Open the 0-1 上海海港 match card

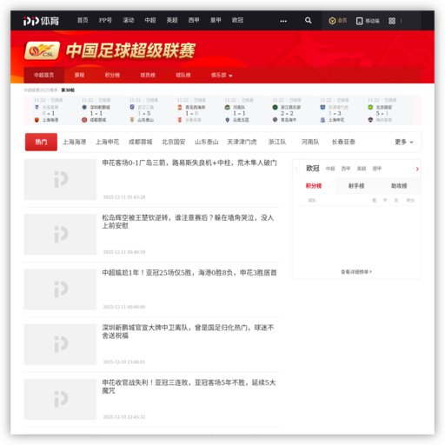(56, 110)
